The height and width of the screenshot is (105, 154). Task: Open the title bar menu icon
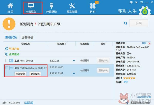point(141,2)
